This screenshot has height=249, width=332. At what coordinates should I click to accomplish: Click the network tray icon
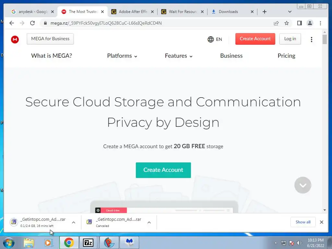tap(283, 243)
